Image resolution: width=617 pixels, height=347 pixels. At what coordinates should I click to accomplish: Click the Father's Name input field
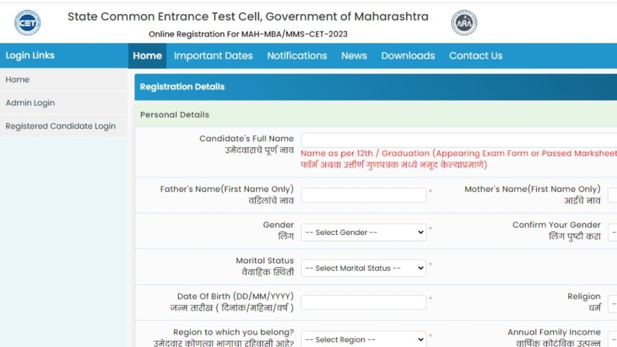(363, 195)
